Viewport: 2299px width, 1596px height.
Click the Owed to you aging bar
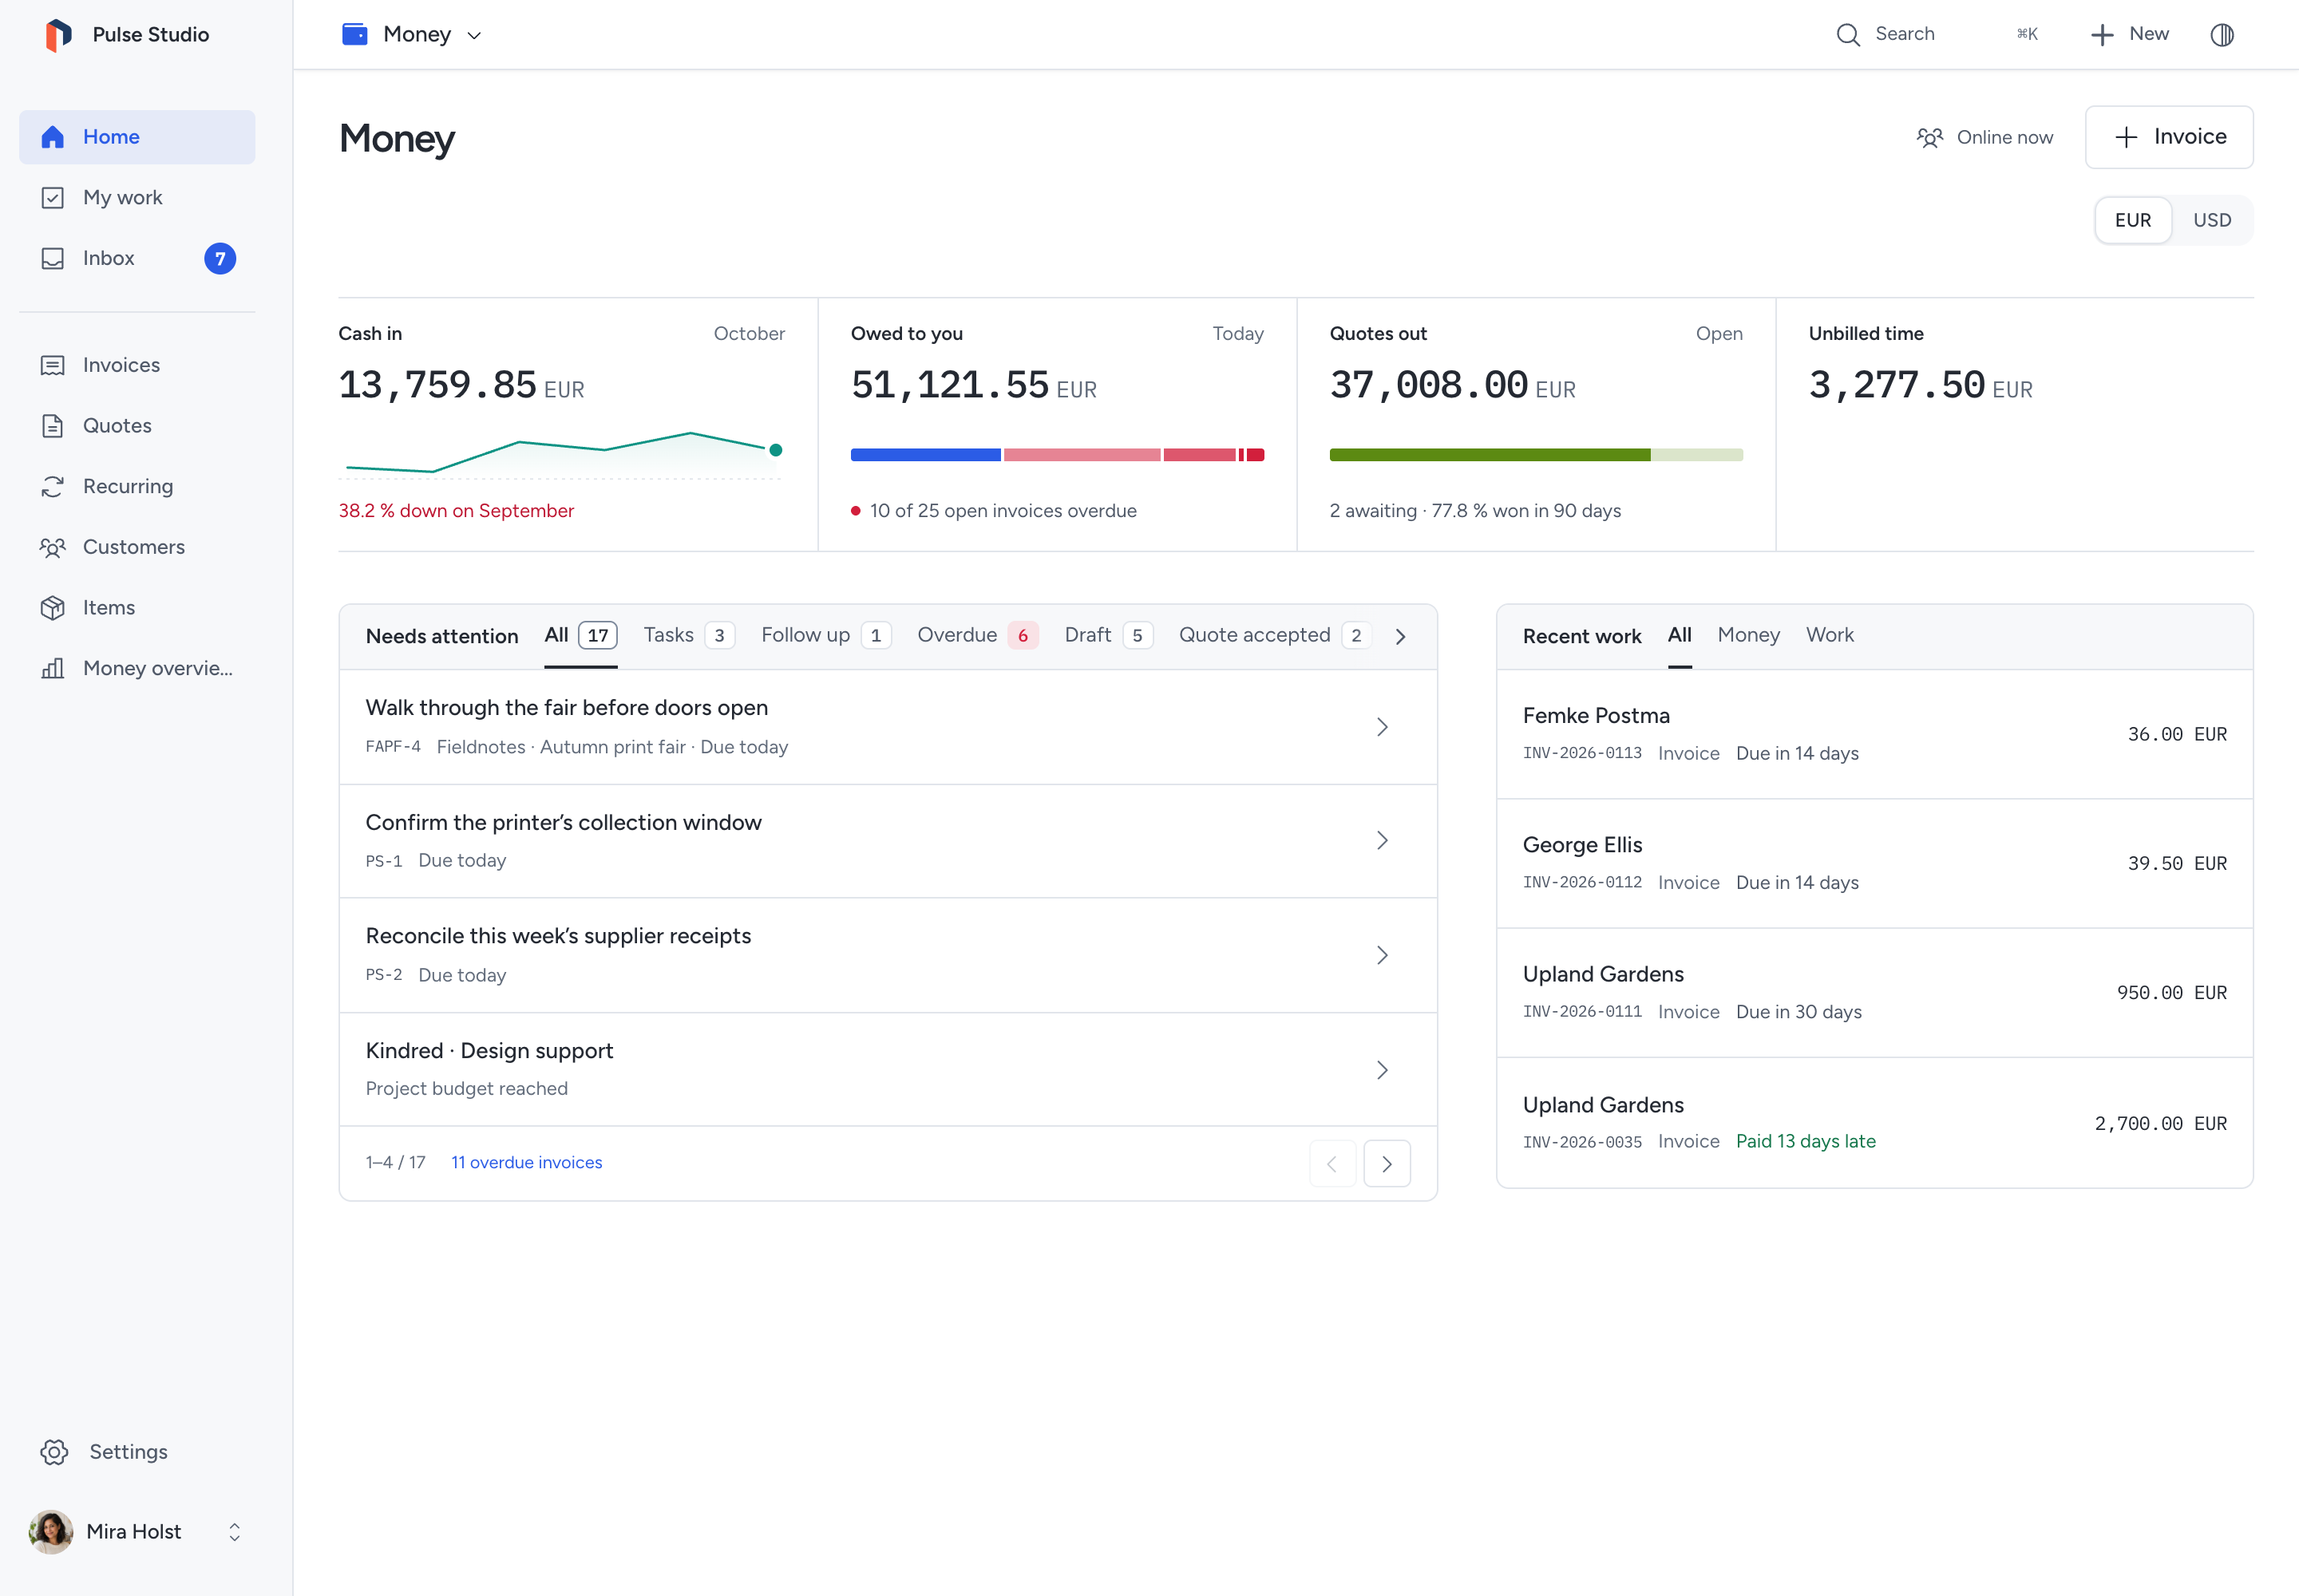point(1058,455)
